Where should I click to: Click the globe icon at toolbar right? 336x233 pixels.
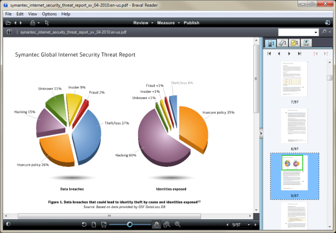coord(327,22)
